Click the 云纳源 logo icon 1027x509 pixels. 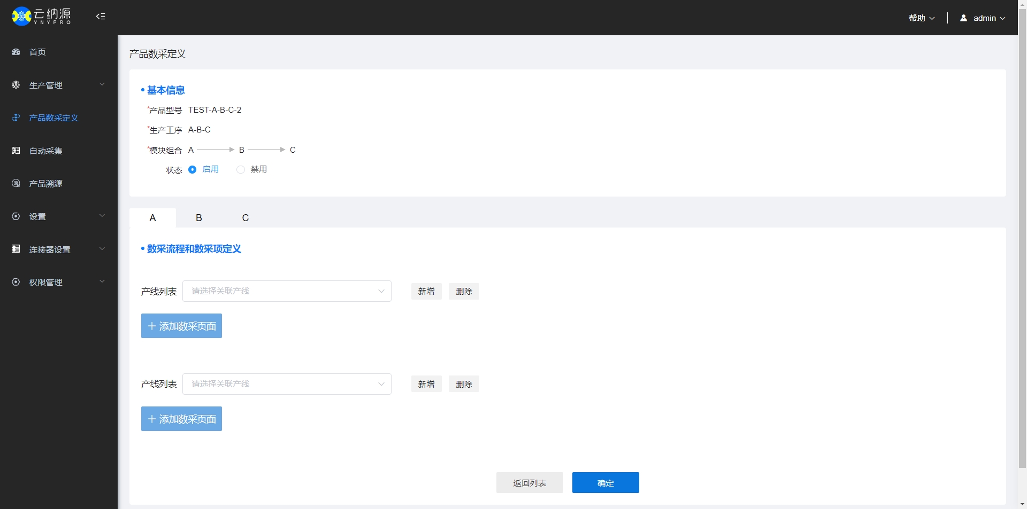[x=21, y=16]
